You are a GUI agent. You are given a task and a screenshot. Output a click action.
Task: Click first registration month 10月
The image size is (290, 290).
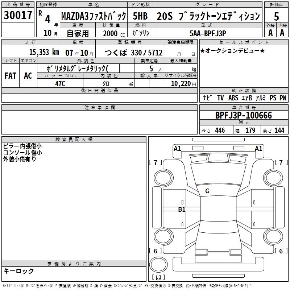click(x=51, y=33)
